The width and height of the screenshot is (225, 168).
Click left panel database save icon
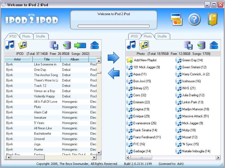point(54,45)
